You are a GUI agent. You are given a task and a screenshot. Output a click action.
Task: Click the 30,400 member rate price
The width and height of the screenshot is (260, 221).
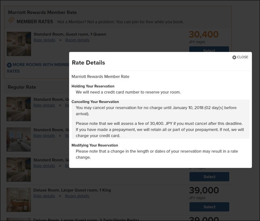204,34
